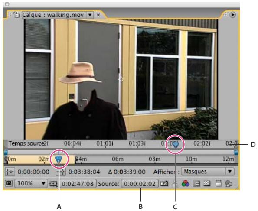Click the Show Last Snapshot icon
Image resolution: width=258 pixels, height=211 pixels.
(x=175, y=184)
